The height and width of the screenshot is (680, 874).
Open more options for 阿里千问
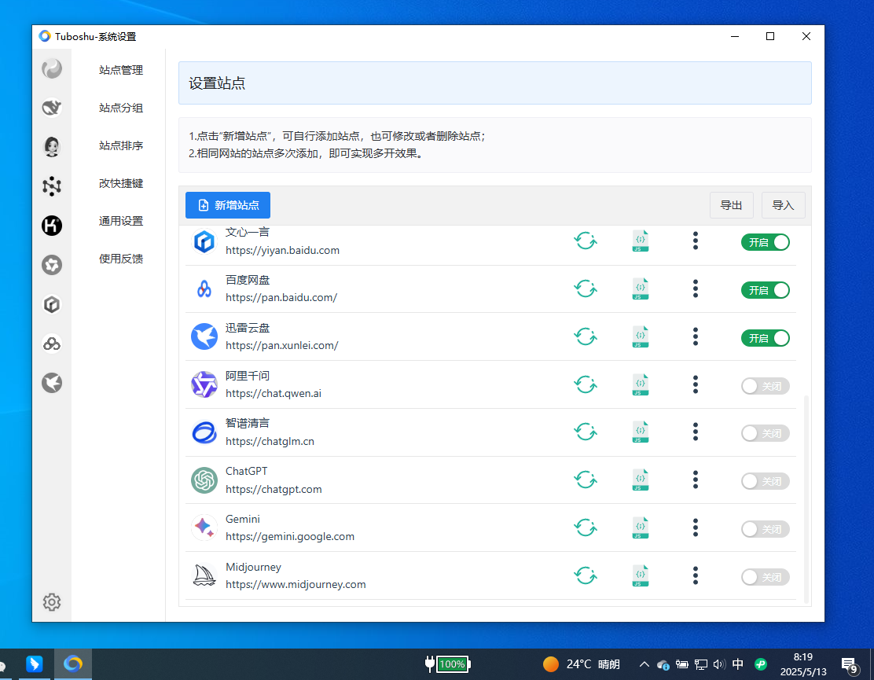tap(695, 384)
